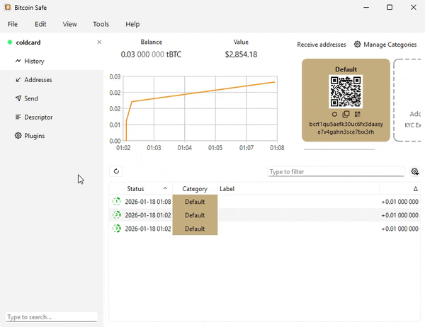The height and width of the screenshot is (327, 425).
Task: Click the $2,854.18 value
Action: coord(241,54)
